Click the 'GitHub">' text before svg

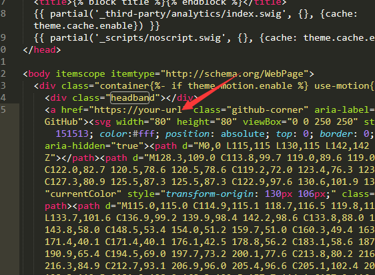click(67, 121)
